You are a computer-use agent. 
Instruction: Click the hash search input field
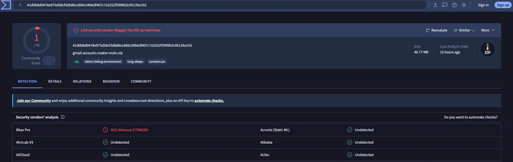(x=220, y=5)
